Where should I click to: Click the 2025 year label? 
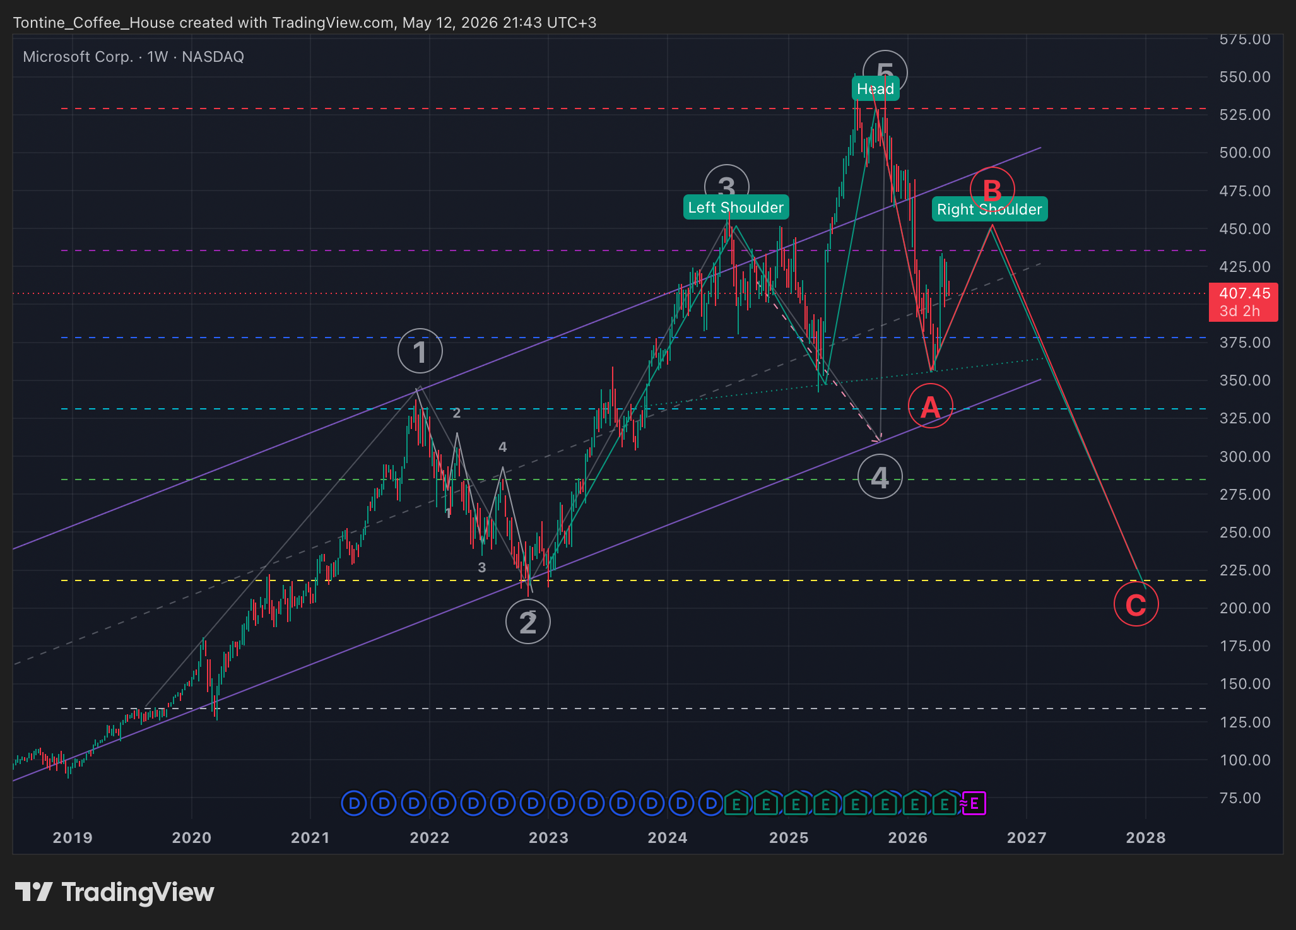click(789, 838)
